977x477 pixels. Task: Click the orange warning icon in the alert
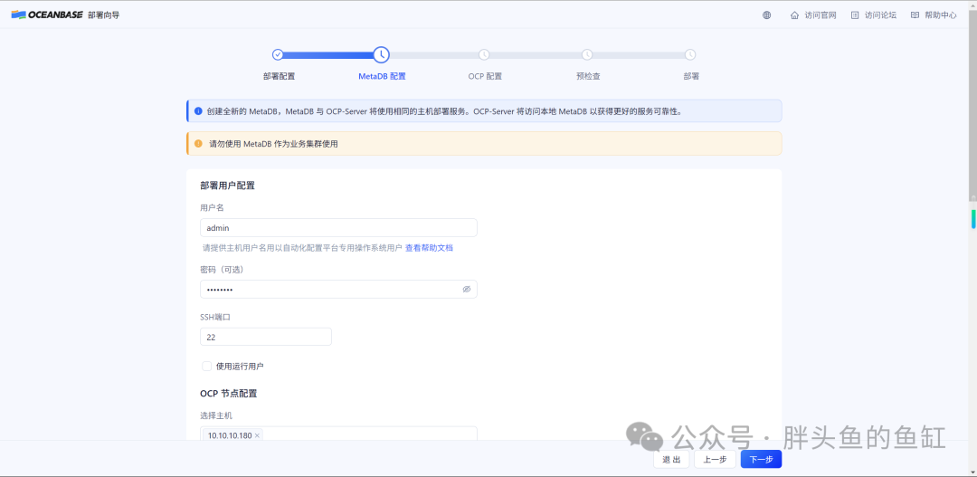(x=198, y=143)
